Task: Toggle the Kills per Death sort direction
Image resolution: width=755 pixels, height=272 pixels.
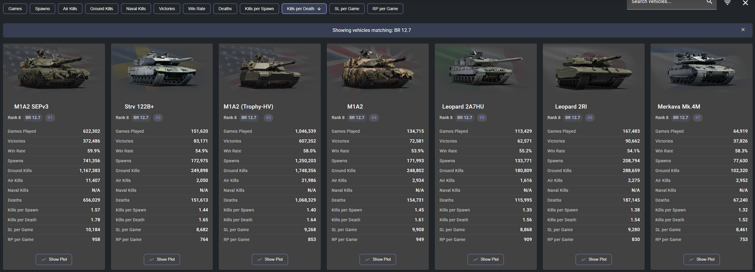Action: tap(304, 9)
